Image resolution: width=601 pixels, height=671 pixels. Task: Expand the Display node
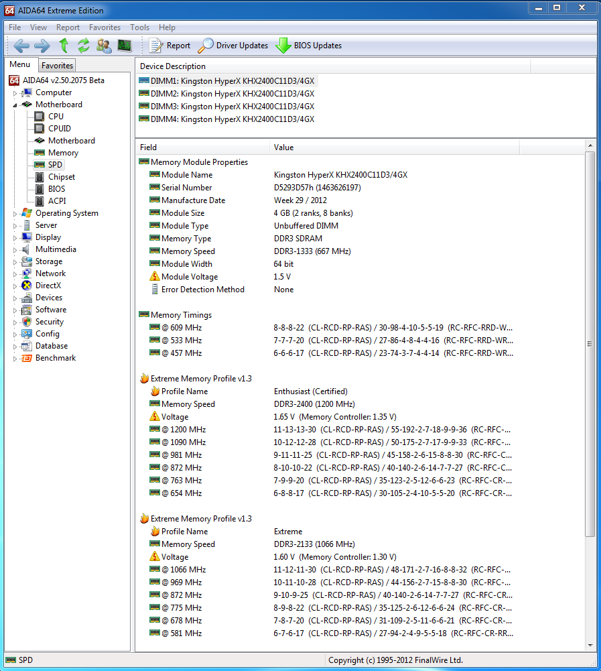[15, 237]
